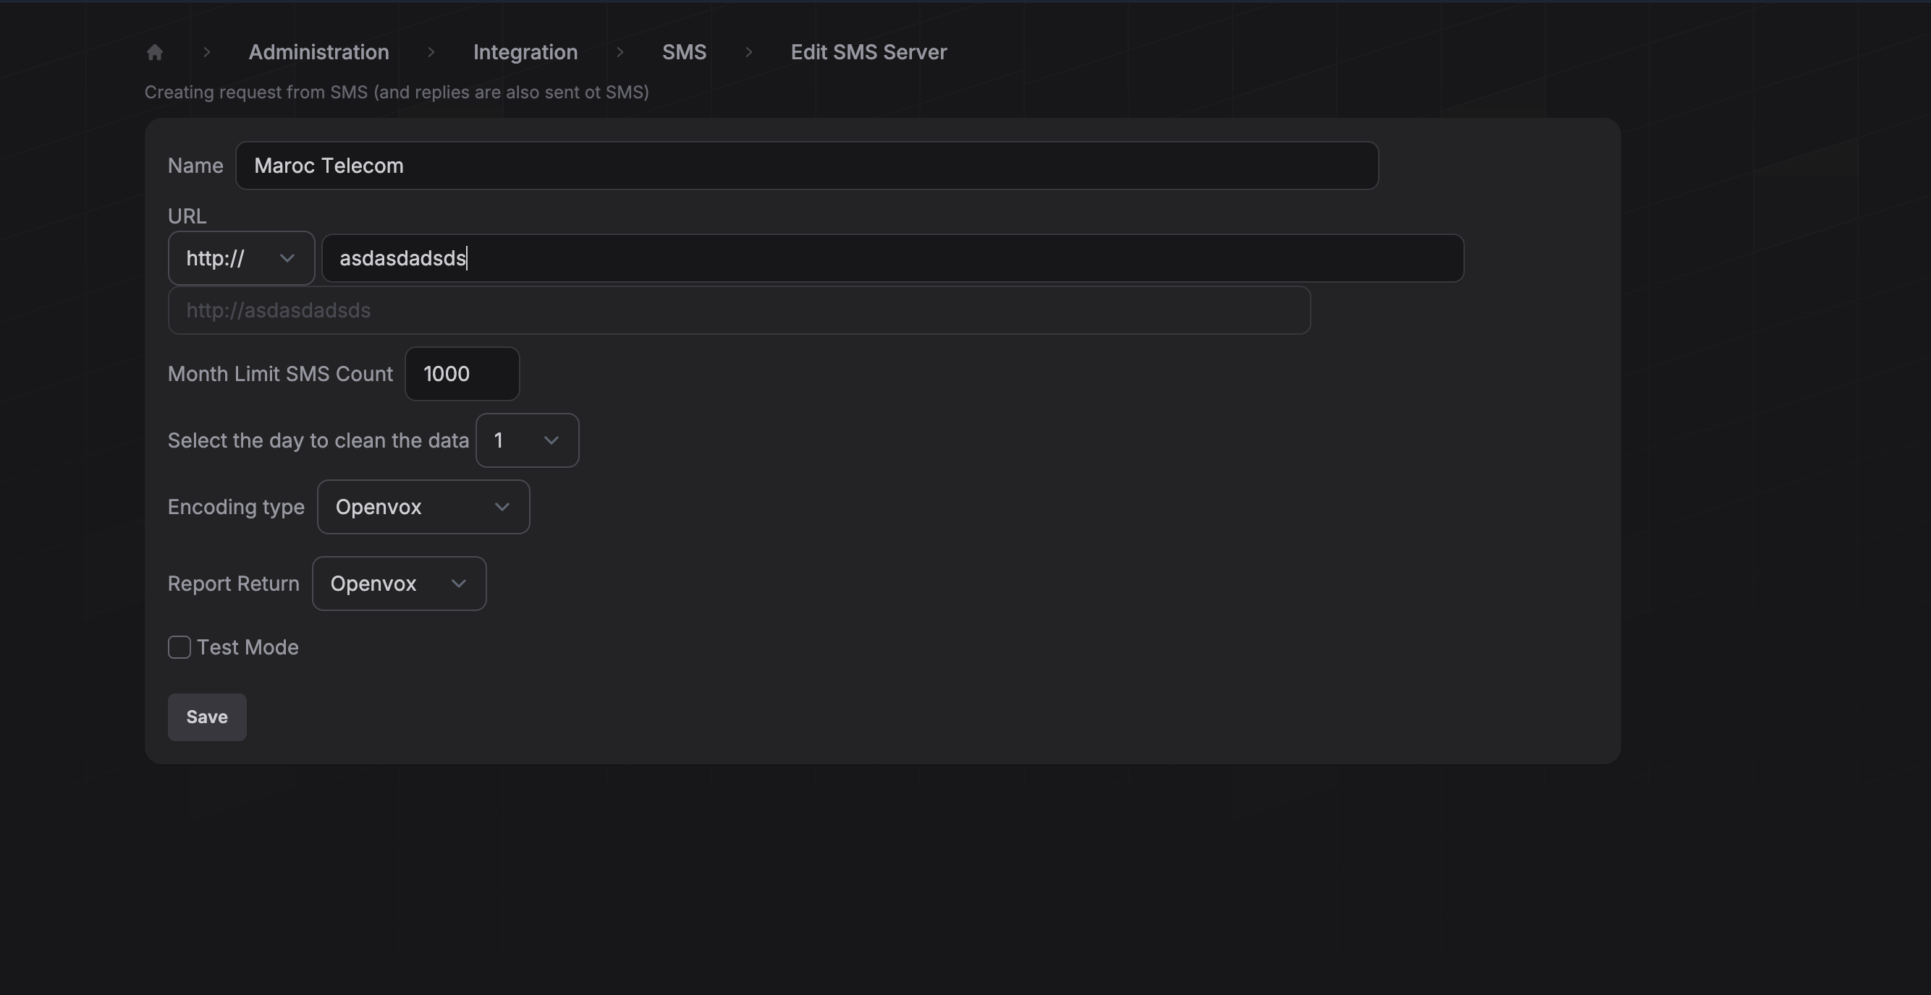Click the chevron in Encoding type selector
Image resolution: width=1931 pixels, height=995 pixels.
[x=502, y=507]
